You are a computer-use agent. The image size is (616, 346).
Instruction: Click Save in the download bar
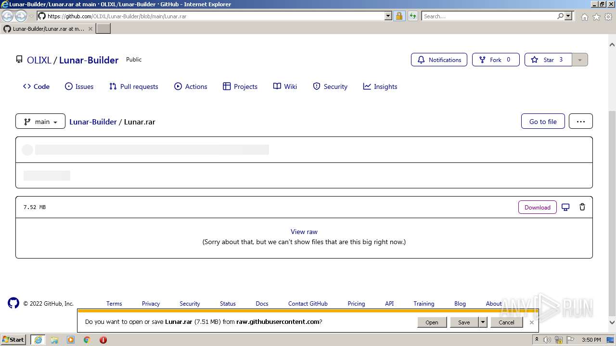[464, 322]
